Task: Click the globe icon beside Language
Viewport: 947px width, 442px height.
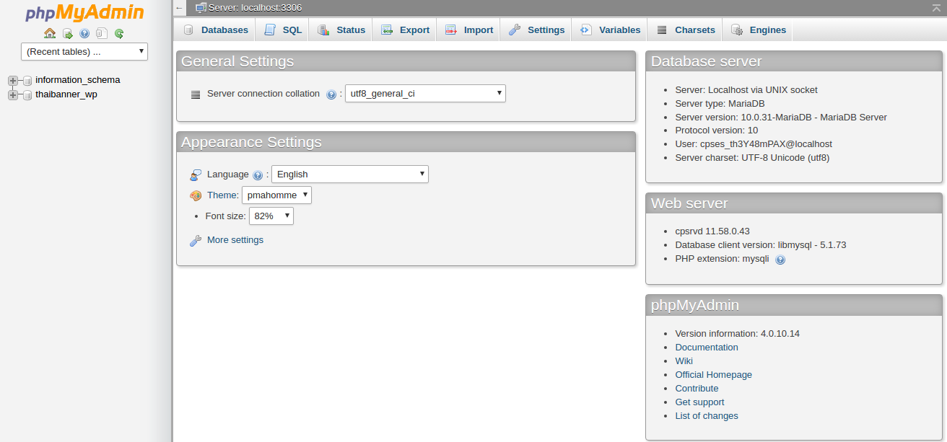Action: pyautogui.click(x=195, y=174)
